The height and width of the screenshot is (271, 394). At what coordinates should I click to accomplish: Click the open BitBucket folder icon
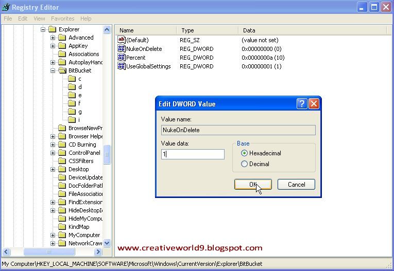62,70
